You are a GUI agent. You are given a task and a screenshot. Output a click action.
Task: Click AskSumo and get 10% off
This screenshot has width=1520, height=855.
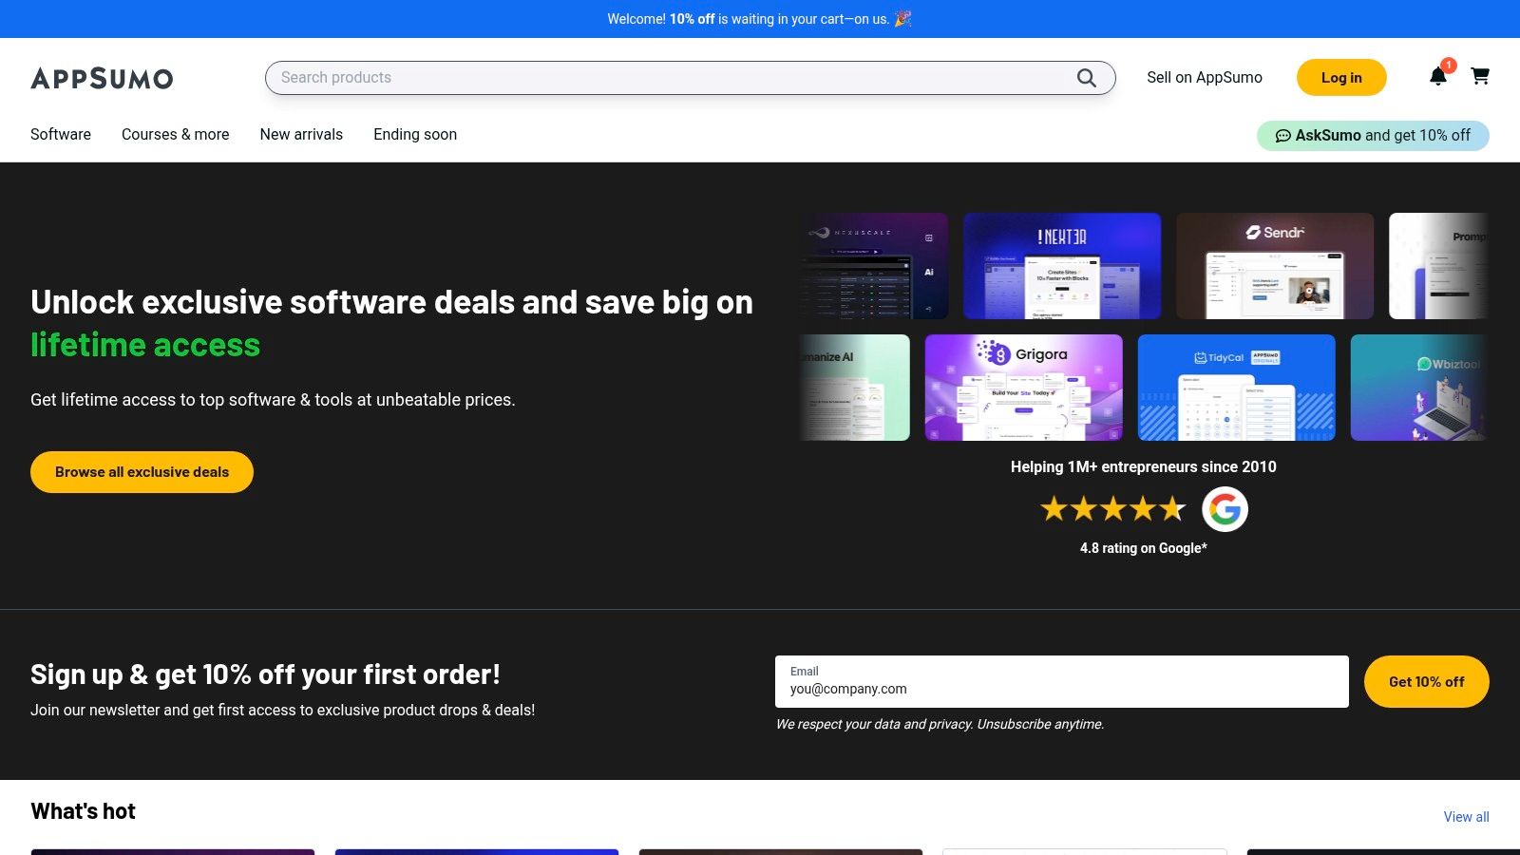pos(1373,136)
